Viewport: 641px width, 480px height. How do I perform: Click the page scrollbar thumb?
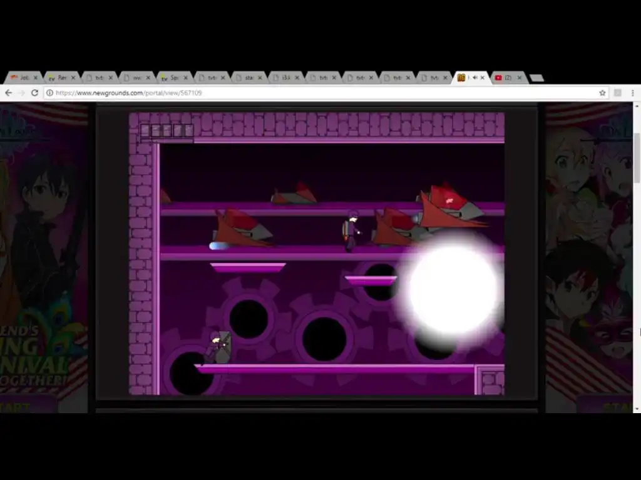[x=637, y=157]
